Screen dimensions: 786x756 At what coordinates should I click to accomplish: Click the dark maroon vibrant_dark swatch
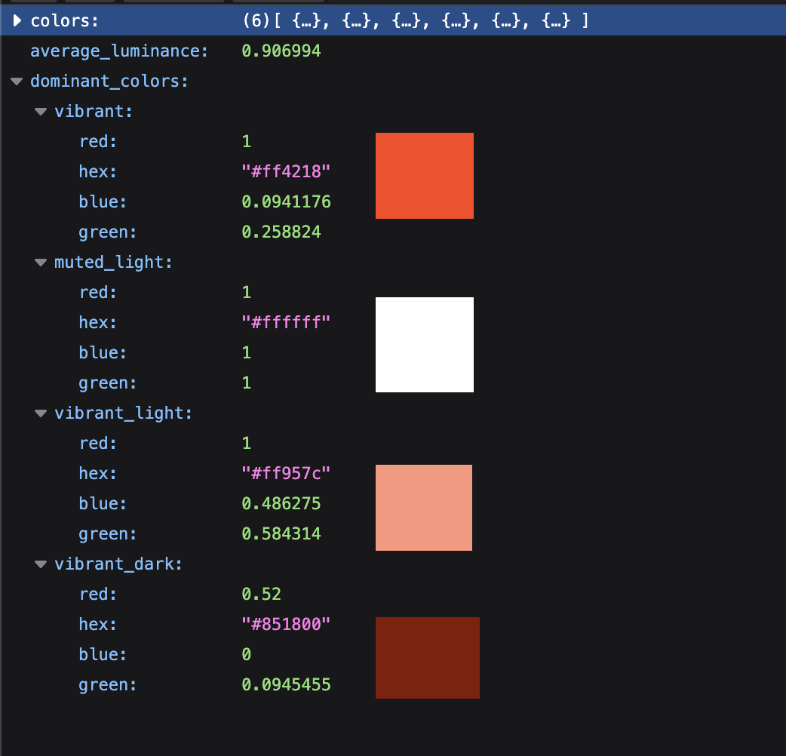(x=427, y=658)
